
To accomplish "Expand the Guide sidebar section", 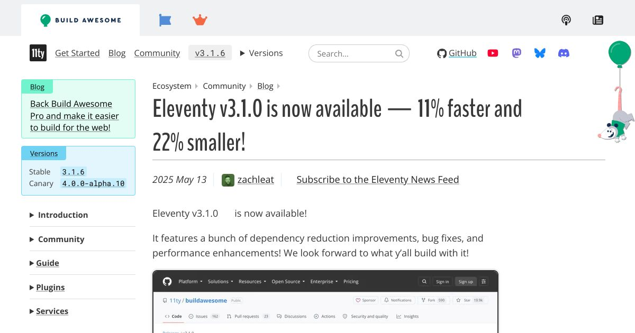I will [44, 263].
